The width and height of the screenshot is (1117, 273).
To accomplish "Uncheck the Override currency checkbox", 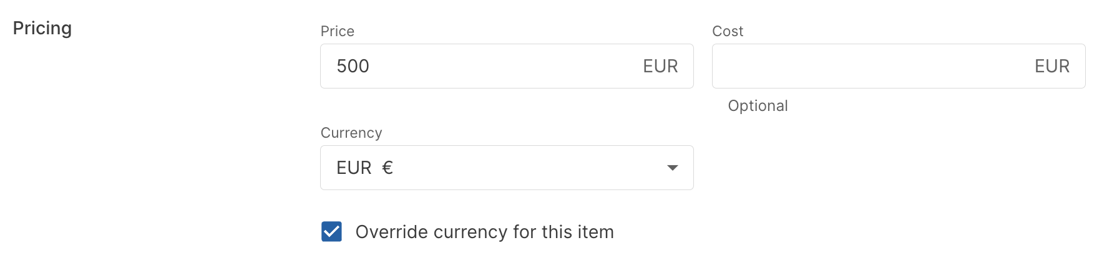I will (331, 231).
